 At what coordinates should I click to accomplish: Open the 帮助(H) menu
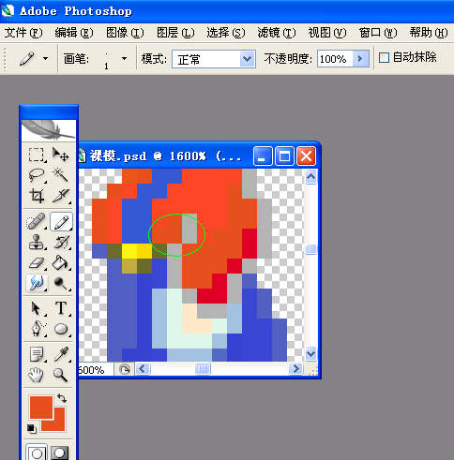(429, 33)
